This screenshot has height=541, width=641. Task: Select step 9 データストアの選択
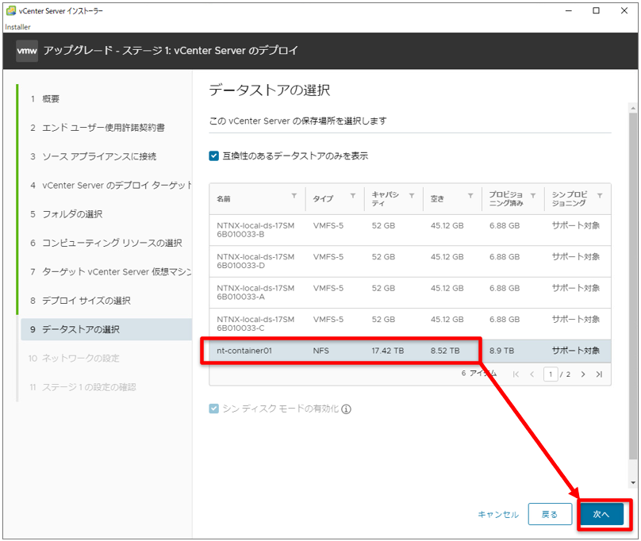coord(106,329)
